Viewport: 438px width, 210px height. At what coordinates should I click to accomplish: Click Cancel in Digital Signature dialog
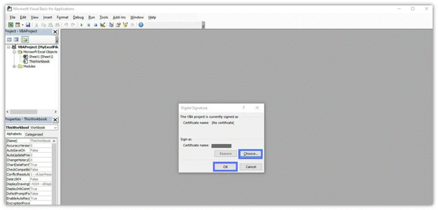(251, 167)
